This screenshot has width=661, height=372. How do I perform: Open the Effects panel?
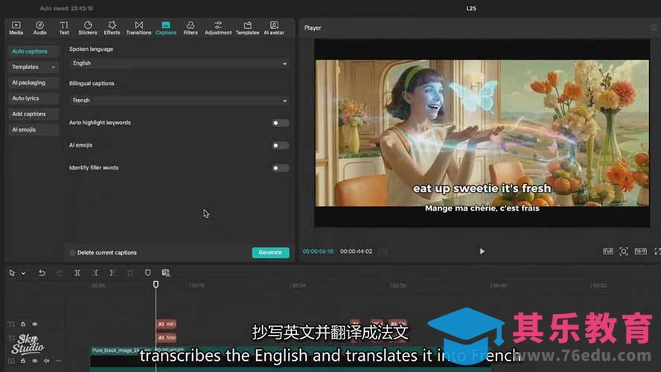click(112, 28)
